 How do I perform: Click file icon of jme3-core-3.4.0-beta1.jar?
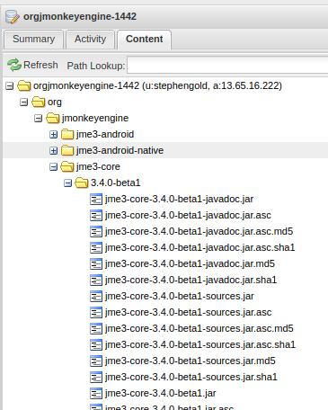click(x=96, y=393)
